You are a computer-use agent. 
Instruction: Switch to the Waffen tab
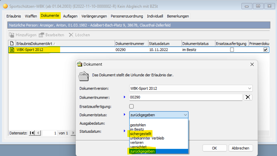click(x=31, y=16)
